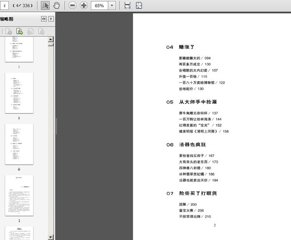This screenshot has height=240, width=291.
Task: Click the fit one full page icon
Action: pyautogui.click(x=139, y=5)
